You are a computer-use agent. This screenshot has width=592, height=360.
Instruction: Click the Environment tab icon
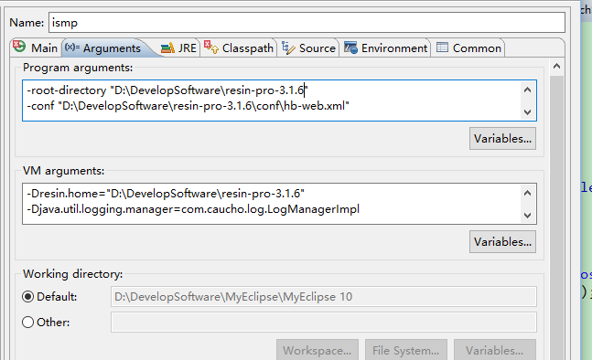click(x=350, y=48)
